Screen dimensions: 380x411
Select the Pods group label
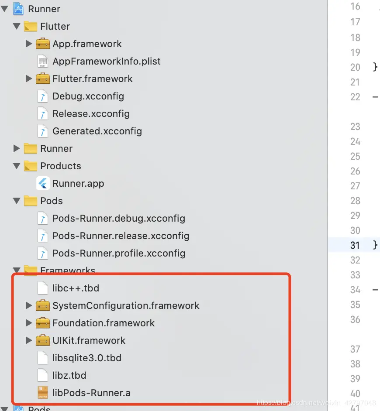[52, 201]
